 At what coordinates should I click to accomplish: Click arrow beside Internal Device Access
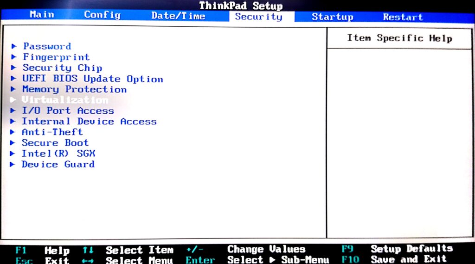[13, 122]
